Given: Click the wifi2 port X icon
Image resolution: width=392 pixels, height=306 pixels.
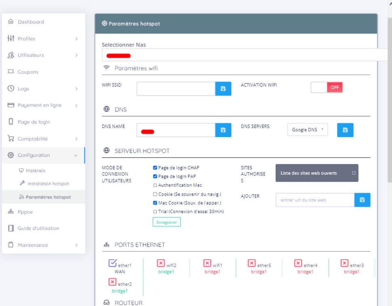Looking at the screenshot, I should coord(160,263).
